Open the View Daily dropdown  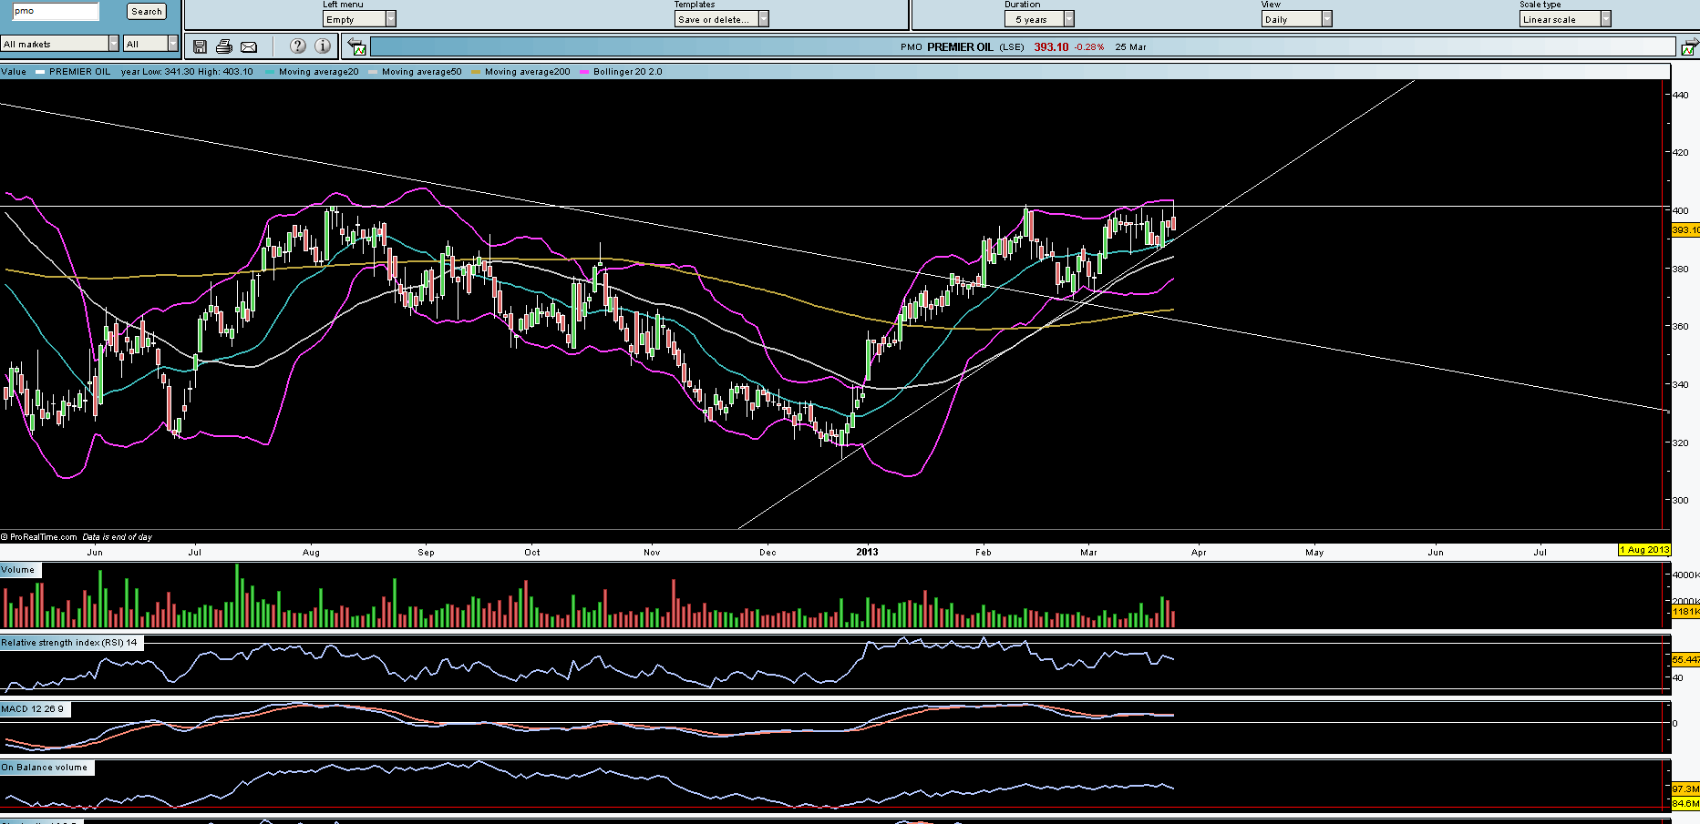pos(1297,19)
